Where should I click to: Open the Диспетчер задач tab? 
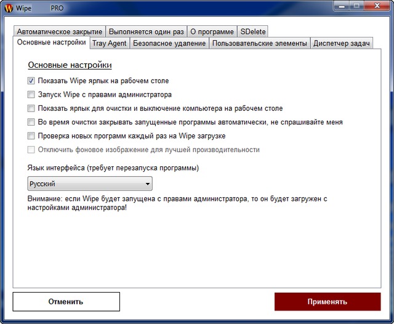[342, 43]
